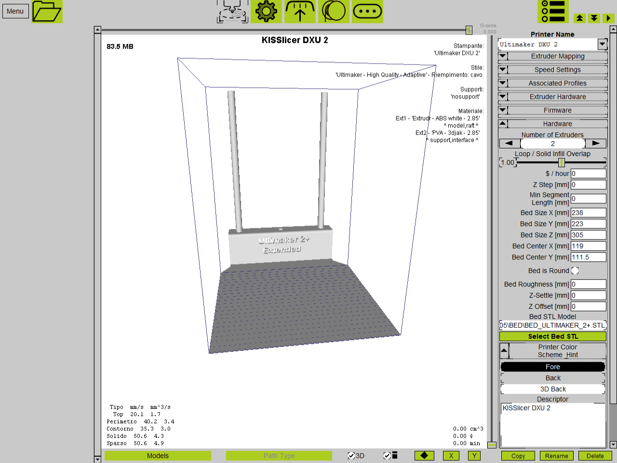Viewport: 617px width, 463px height.
Task: Expand the Speed Settings section
Action: pos(553,70)
